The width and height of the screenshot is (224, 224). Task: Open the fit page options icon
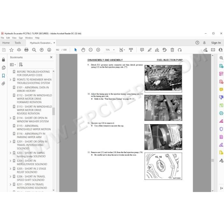(122, 50)
